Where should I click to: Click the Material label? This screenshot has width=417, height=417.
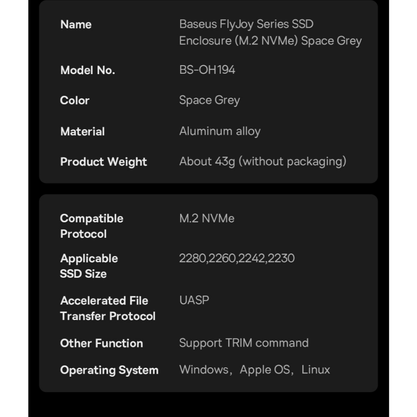pyautogui.click(x=82, y=132)
